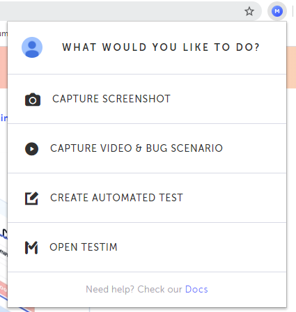Click the partial blue link at page left edge

3,118
